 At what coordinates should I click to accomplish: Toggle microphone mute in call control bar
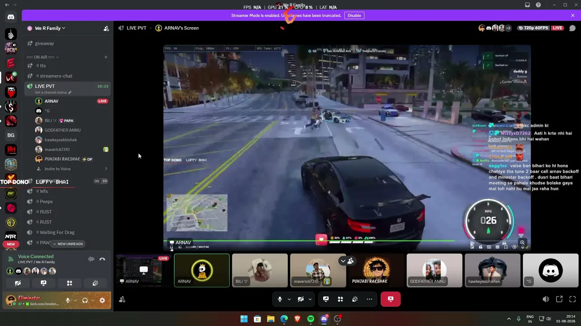(280, 299)
